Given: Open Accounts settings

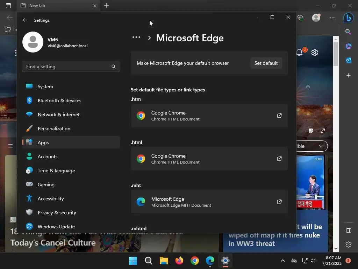Looking at the screenshot, I should pyautogui.click(x=71, y=157).
